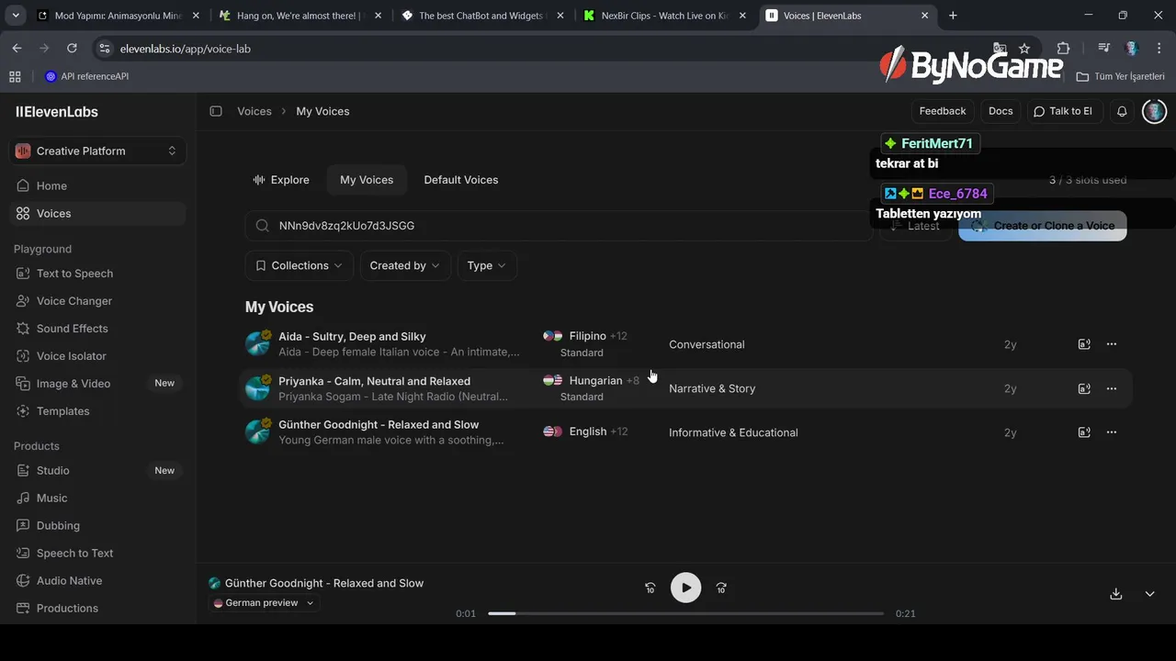Expand Collections filter dropdown

299,265
